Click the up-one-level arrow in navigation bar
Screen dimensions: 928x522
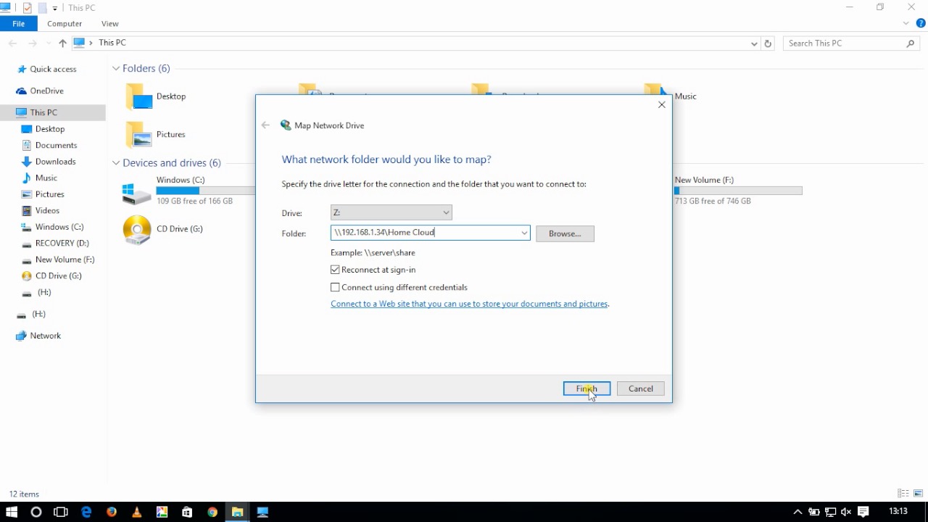tap(62, 43)
